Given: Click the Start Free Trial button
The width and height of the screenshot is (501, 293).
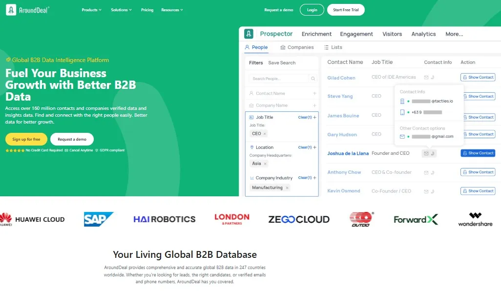Looking at the screenshot, I should click(346, 9).
